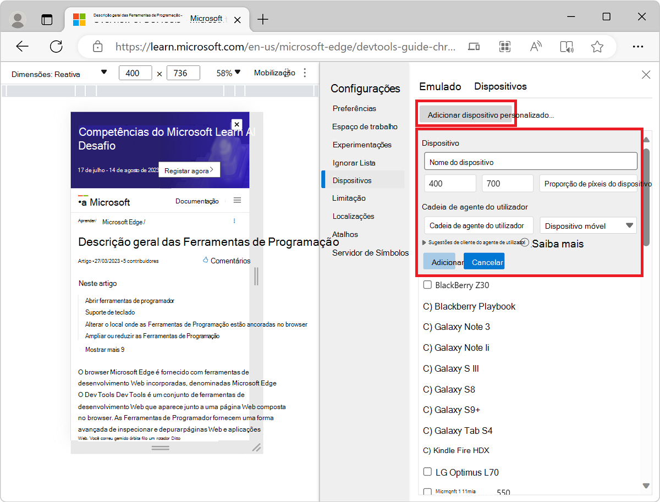The width and height of the screenshot is (660, 502).
Task: Switch to the Dispositivos tab
Action: (x=499, y=86)
